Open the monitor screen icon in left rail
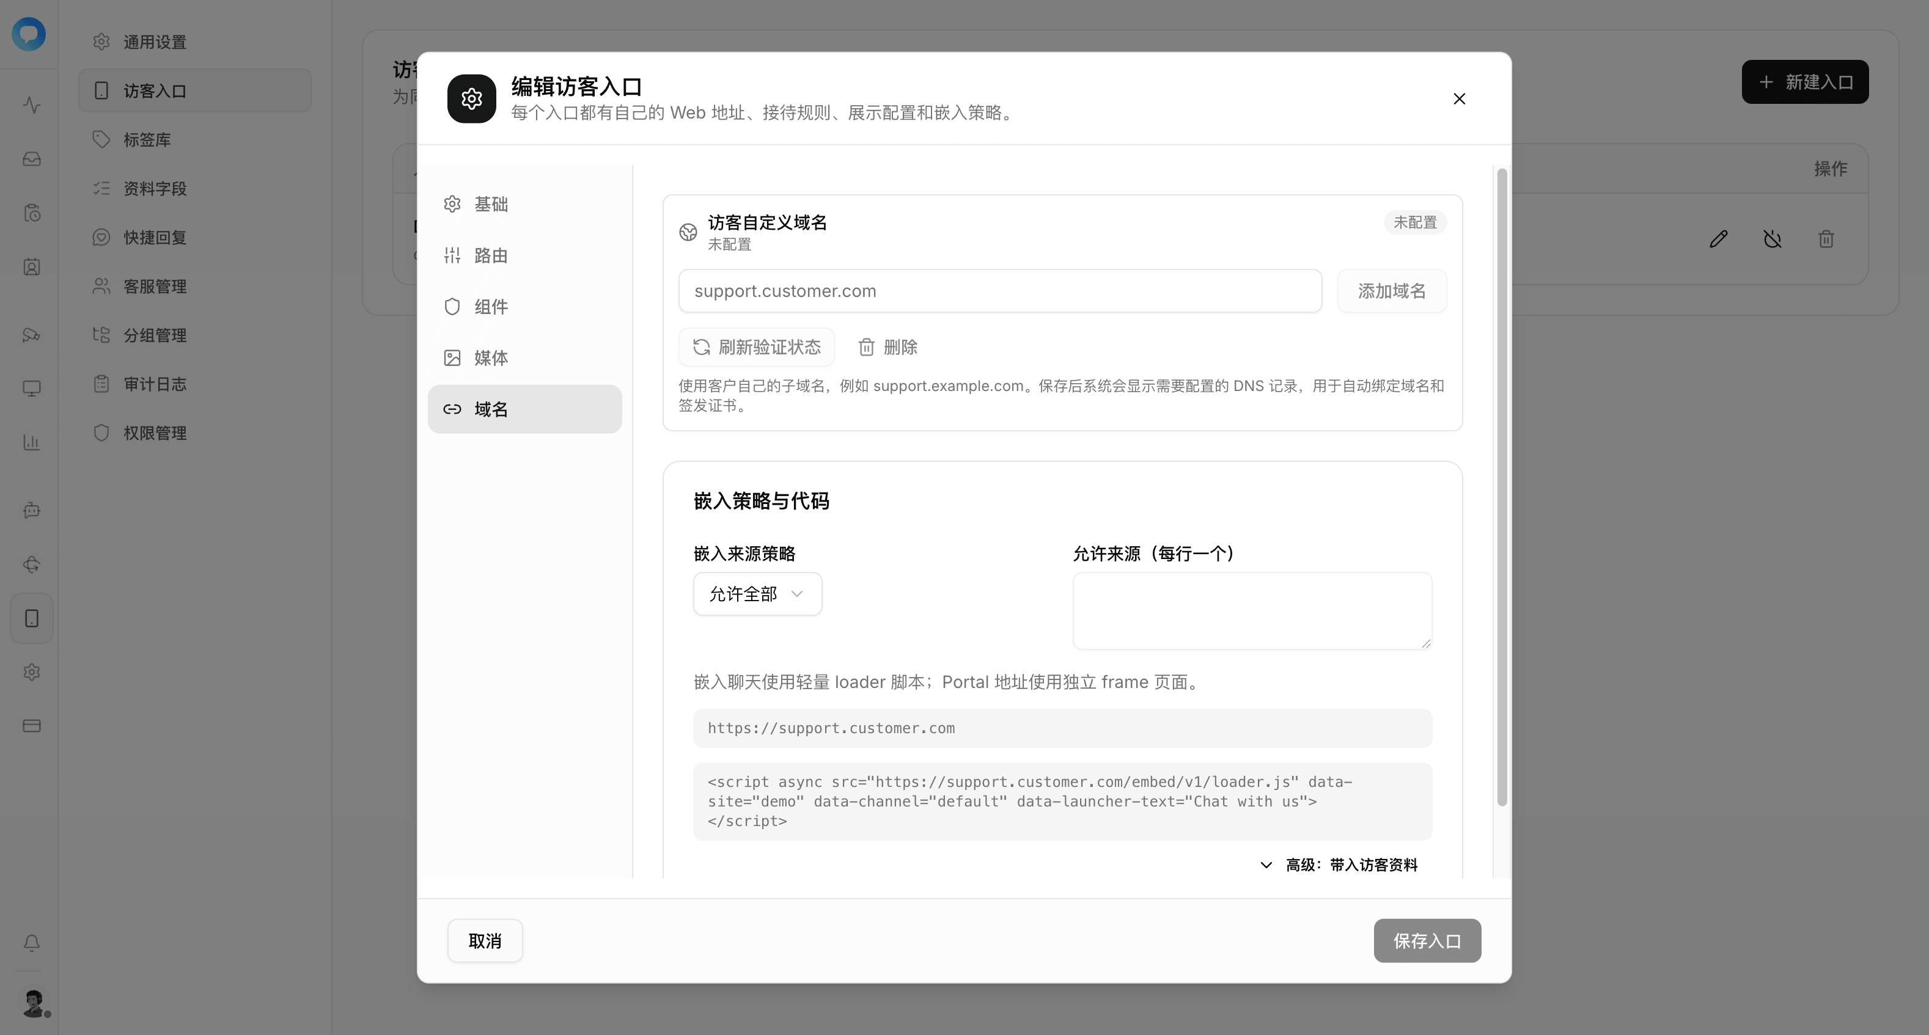Image resolution: width=1929 pixels, height=1035 pixels. (x=31, y=389)
